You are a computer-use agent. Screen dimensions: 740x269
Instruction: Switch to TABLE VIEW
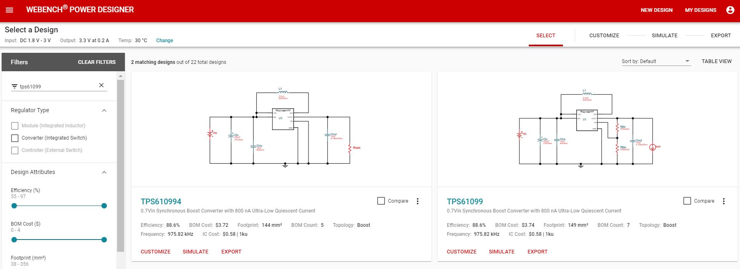[x=717, y=61]
